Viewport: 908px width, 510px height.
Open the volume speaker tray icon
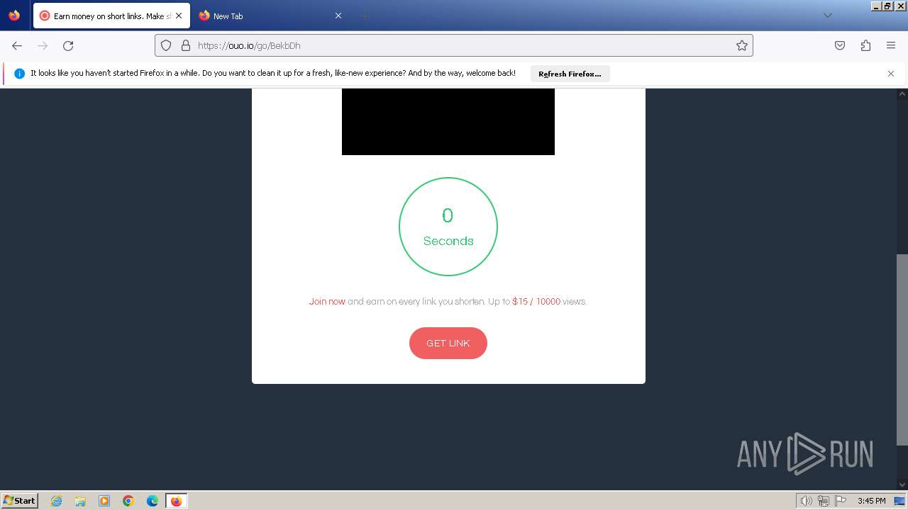[806, 501]
